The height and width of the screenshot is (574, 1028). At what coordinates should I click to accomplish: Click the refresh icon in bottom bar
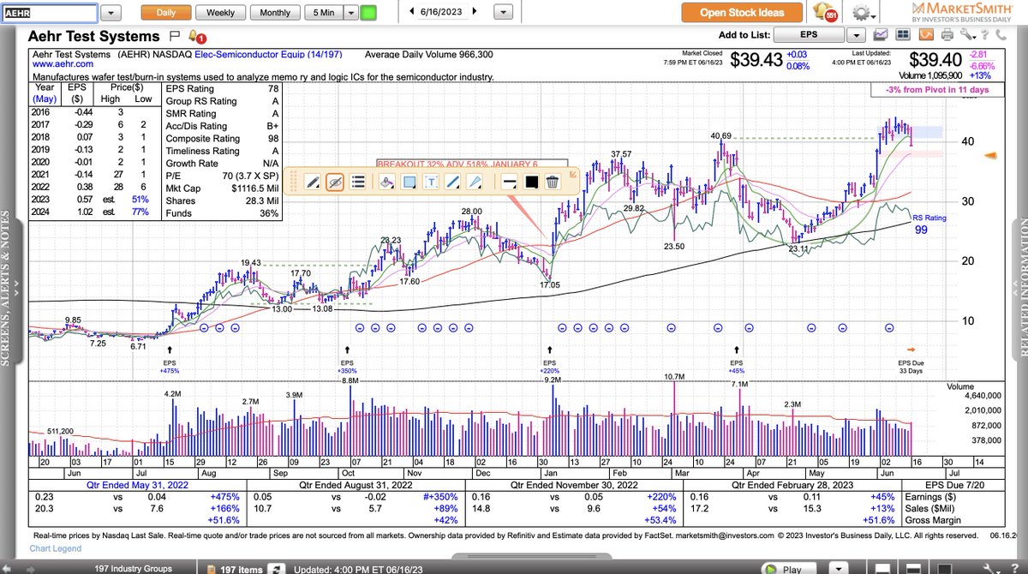click(x=278, y=568)
